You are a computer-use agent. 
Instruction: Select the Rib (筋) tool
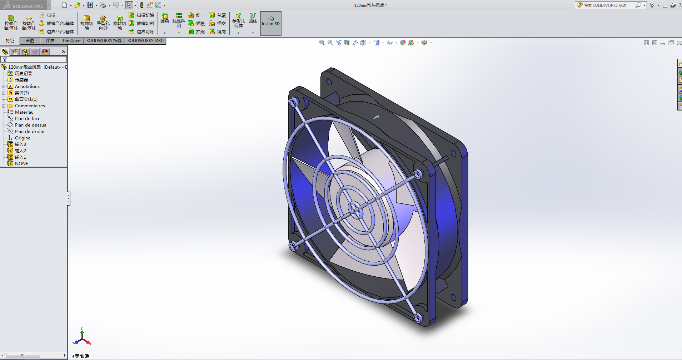point(194,15)
